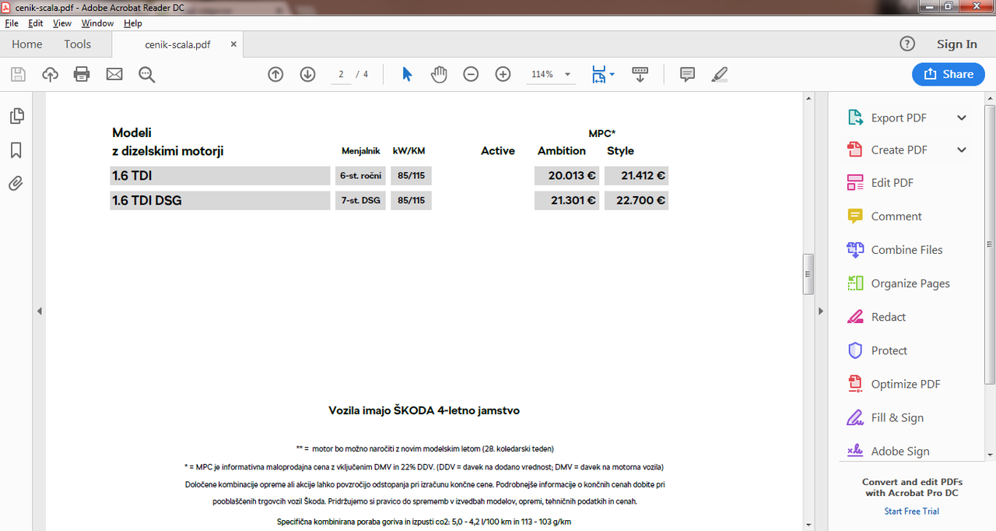The height and width of the screenshot is (531, 996).
Task: Add a sticky note comment
Action: pos(687,74)
